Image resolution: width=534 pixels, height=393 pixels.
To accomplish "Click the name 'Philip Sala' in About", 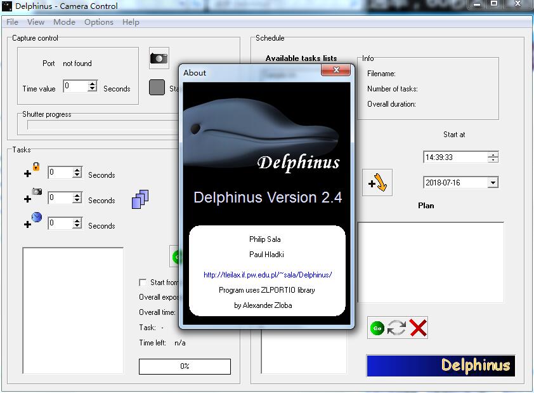I will click(x=265, y=239).
